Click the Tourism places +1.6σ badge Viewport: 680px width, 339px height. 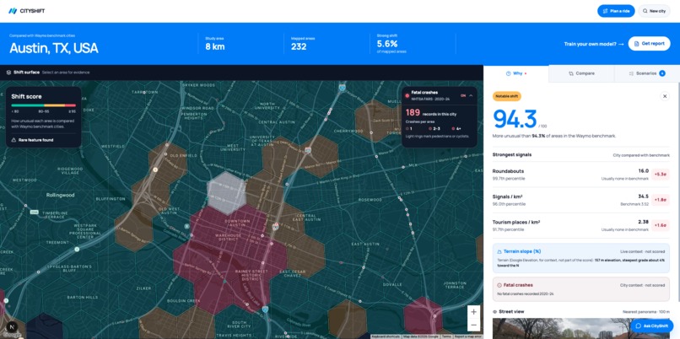pyautogui.click(x=661, y=225)
